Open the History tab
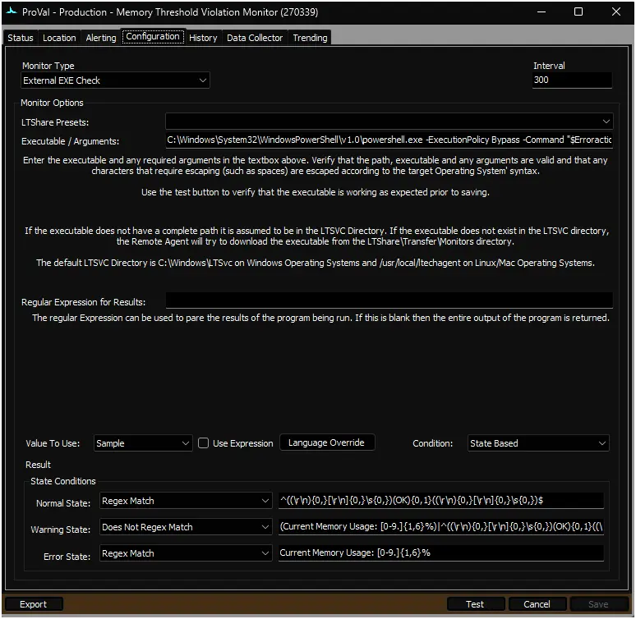 [203, 38]
